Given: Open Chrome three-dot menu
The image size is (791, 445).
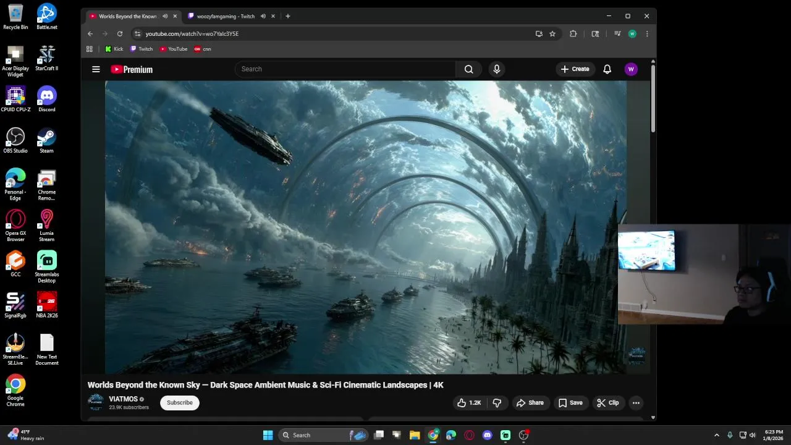Looking at the screenshot, I should pos(647,33).
